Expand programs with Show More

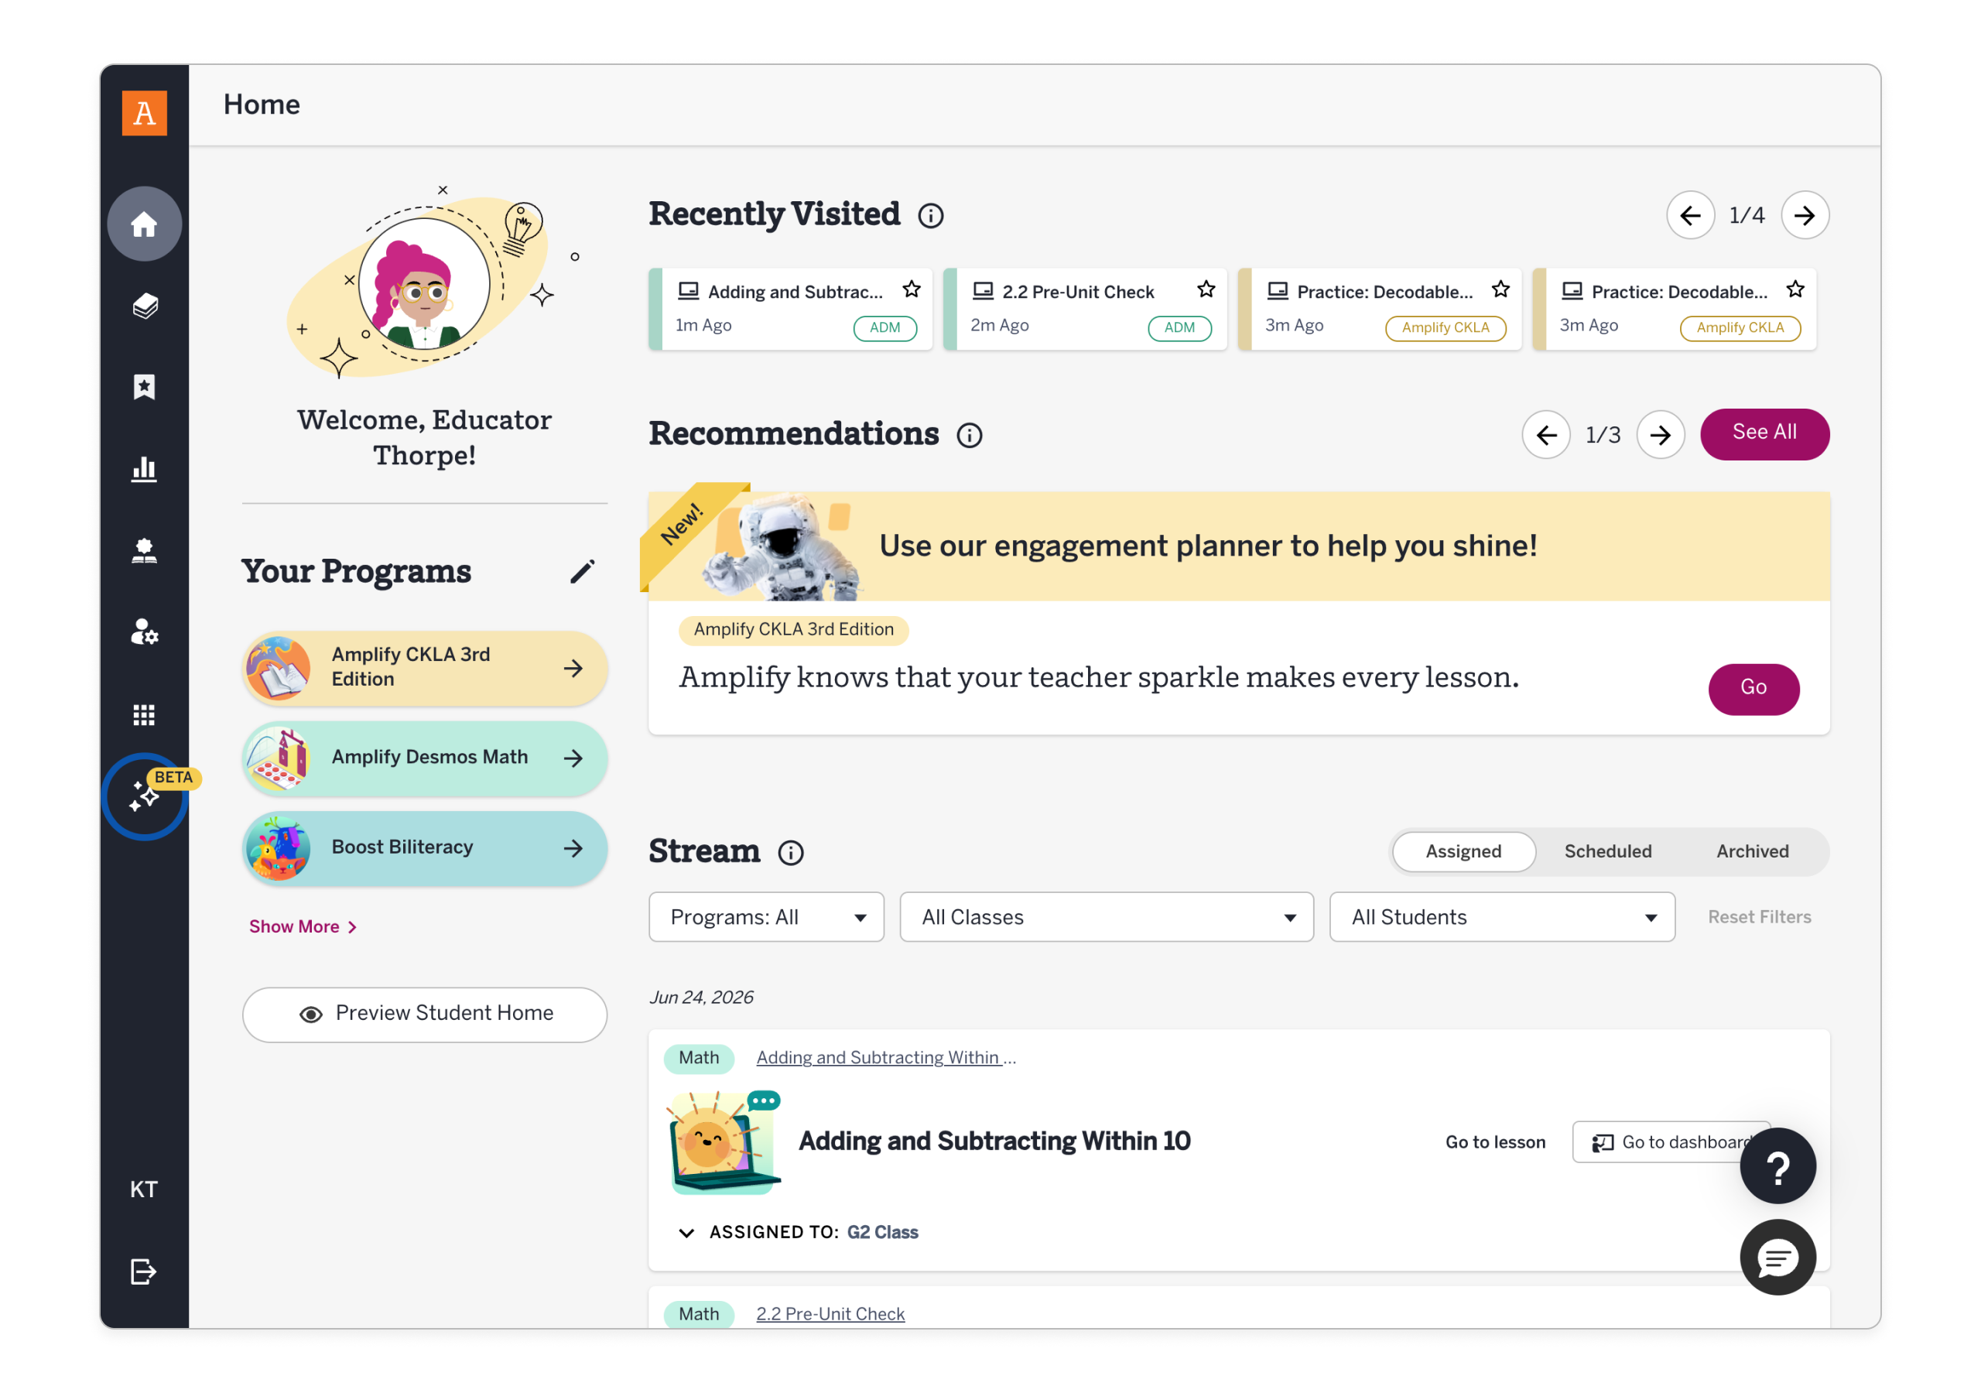[x=303, y=926]
